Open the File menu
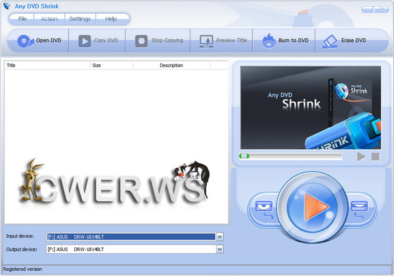The height and width of the screenshot is (276, 394). [23, 19]
